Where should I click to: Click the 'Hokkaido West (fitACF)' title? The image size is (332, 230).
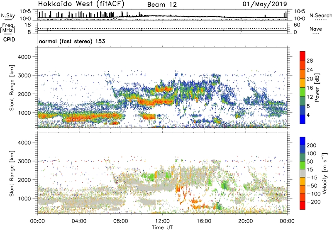(x=81, y=4)
